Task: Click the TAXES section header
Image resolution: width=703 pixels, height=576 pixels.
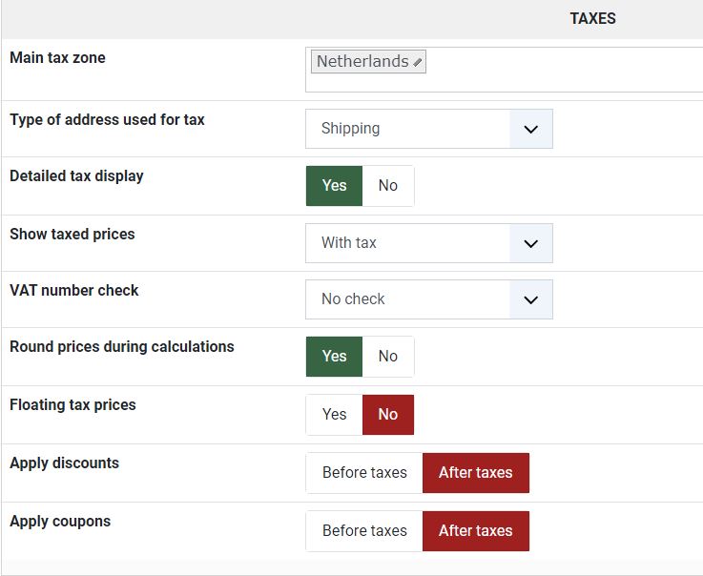Action: (x=592, y=18)
